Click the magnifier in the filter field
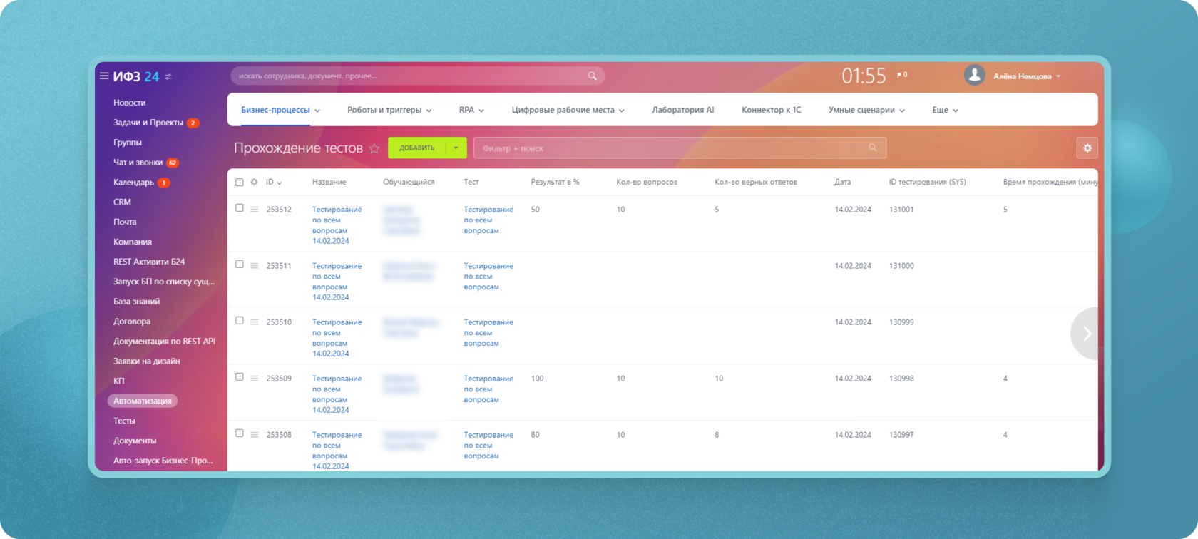 coord(872,148)
